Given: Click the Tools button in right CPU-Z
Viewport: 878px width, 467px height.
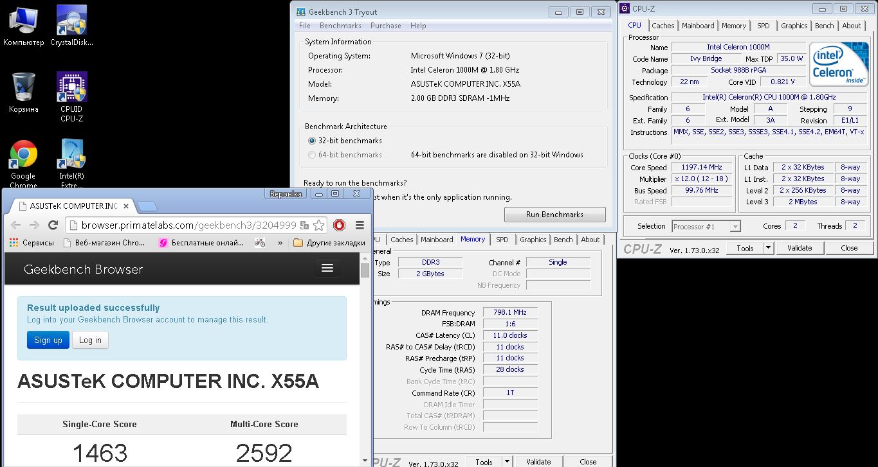Looking at the screenshot, I should click(745, 248).
